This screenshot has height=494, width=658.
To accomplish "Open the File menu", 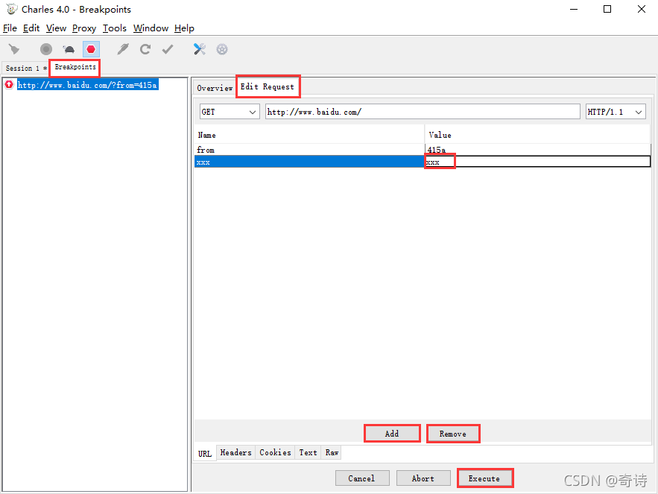I will 10,28.
